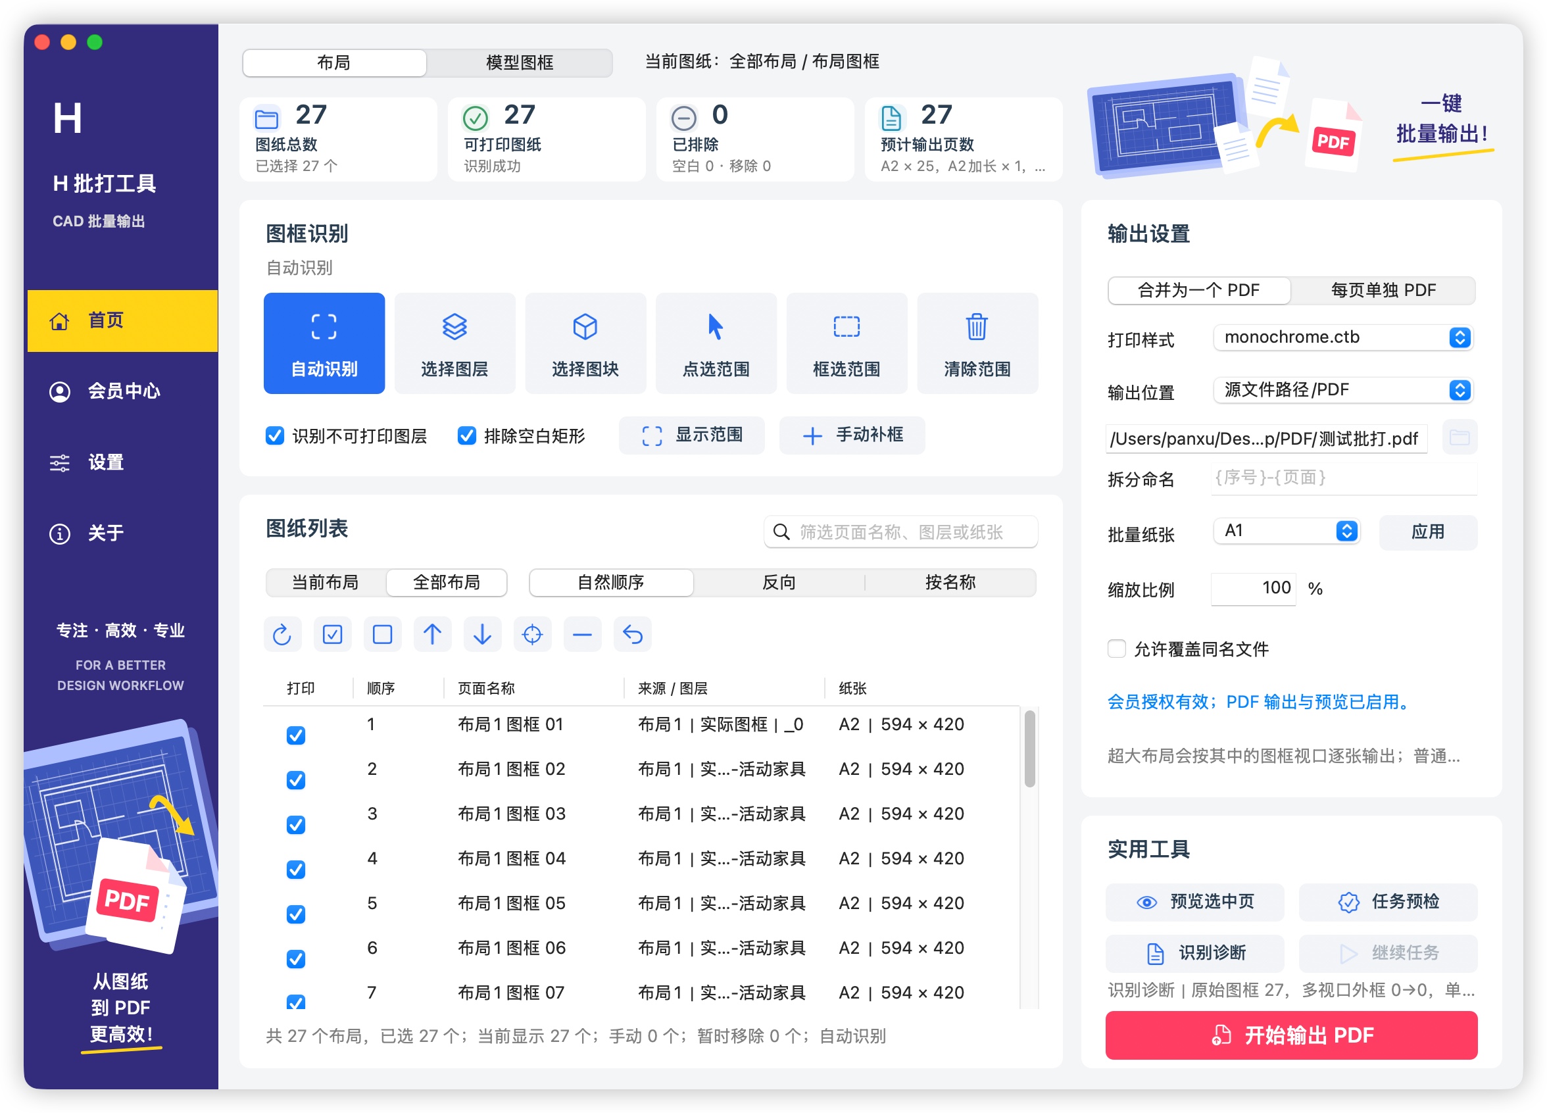
Task: Open 设置 in the sidebar
Action: click(123, 462)
